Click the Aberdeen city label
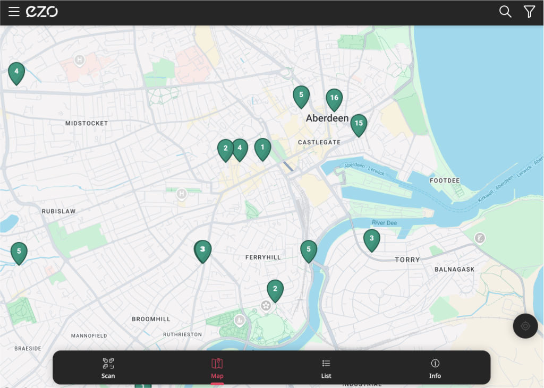This screenshot has height=388, width=544. [x=327, y=118]
